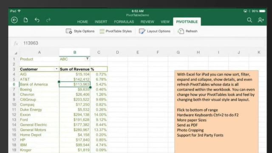Tap the Share add-person icon
The height and width of the screenshot is (153, 272).
pos(261,20)
